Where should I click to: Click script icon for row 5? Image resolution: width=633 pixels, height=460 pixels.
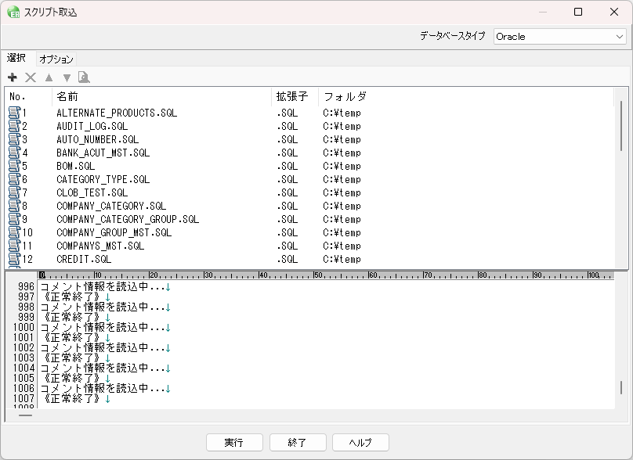pos(15,166)
